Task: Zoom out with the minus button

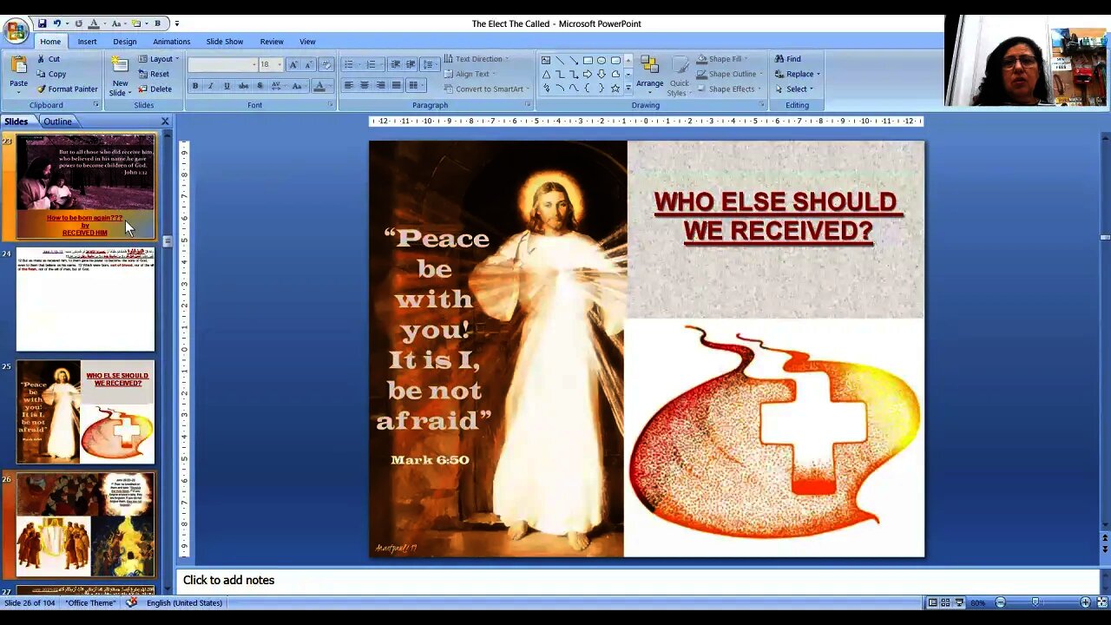Action: pos(1000,602)
